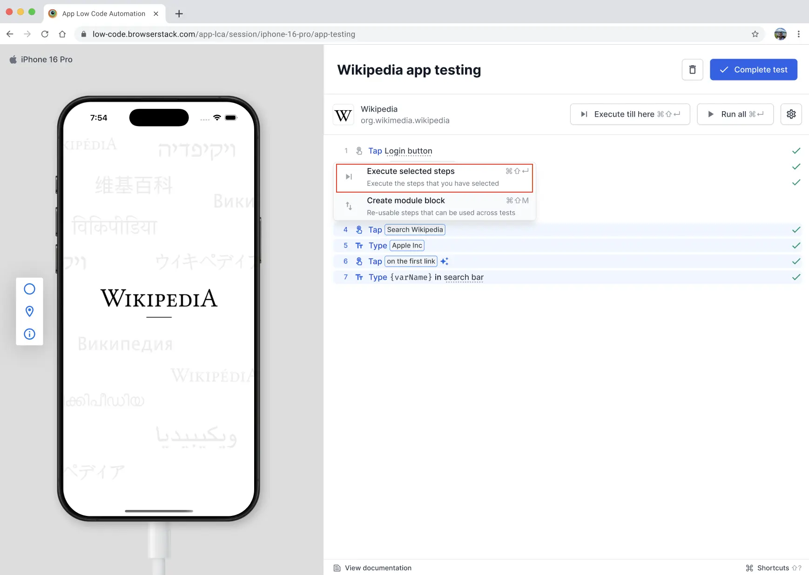Screen dimensions: 809x575
Task: Select step 5 Type Apple Inc
Action: [x=559, y=246]
